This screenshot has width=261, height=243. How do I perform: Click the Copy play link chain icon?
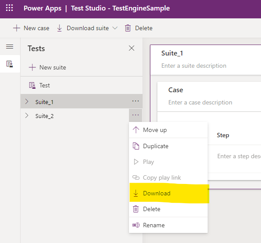click(x=136, y=177)
